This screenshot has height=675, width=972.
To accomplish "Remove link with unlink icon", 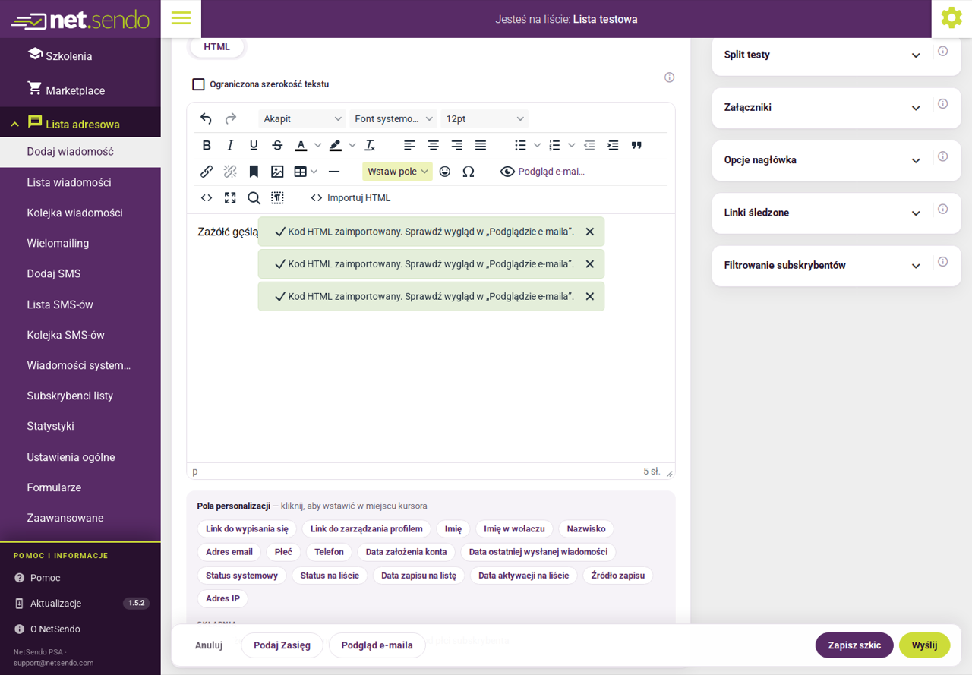I will coord(230,172).
